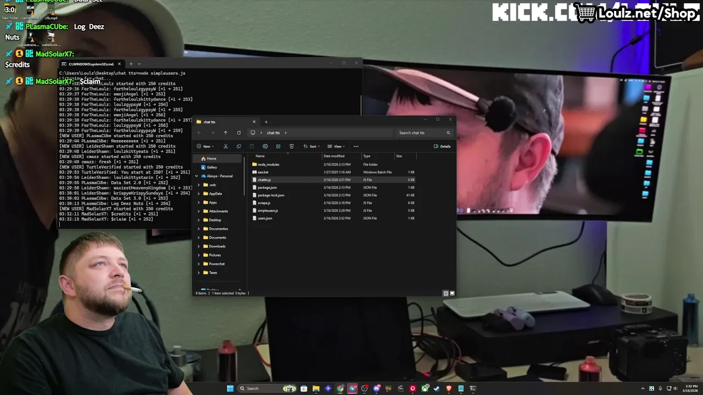Click the Refresh icon in Explorer
Viewport: 703px width, 395px height.
(238, 133)
